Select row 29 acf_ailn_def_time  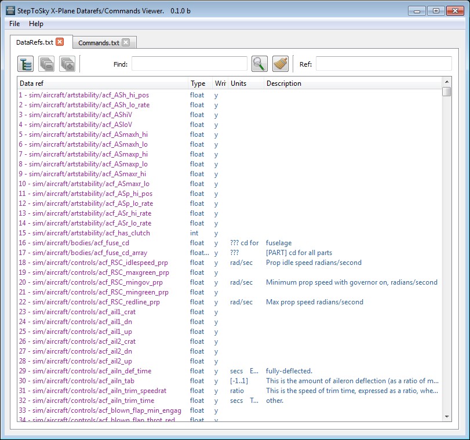(229, 372)
